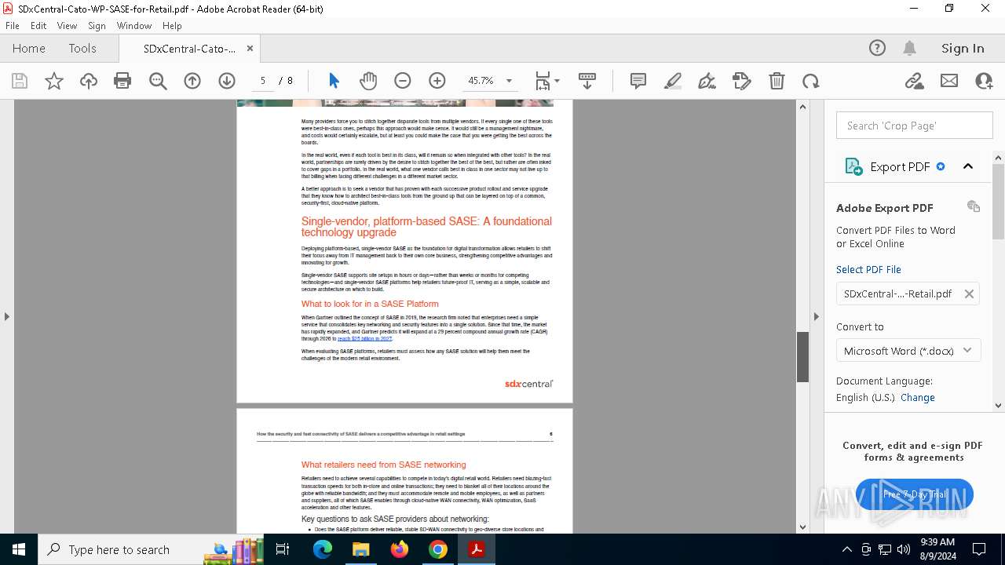Click the right panel scrollbar
This screenshot has height=565, width=1005.
point(999,202)
